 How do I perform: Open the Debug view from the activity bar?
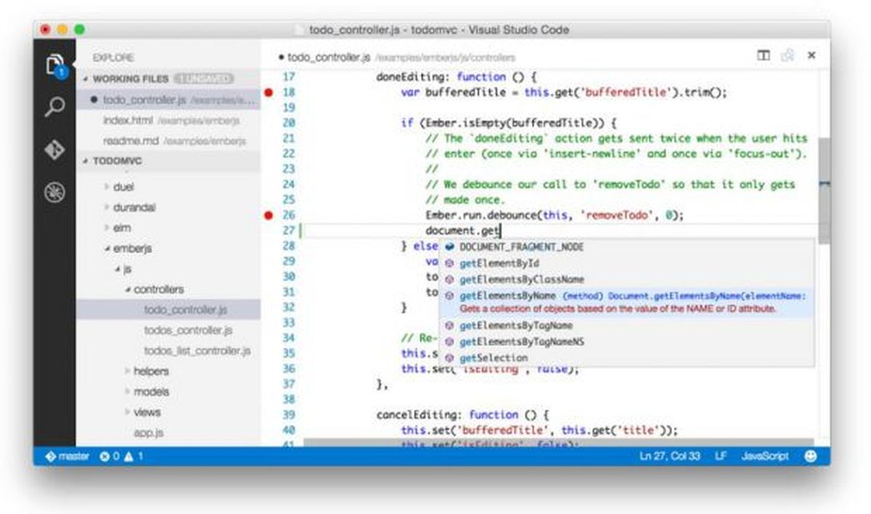(54, 190)
